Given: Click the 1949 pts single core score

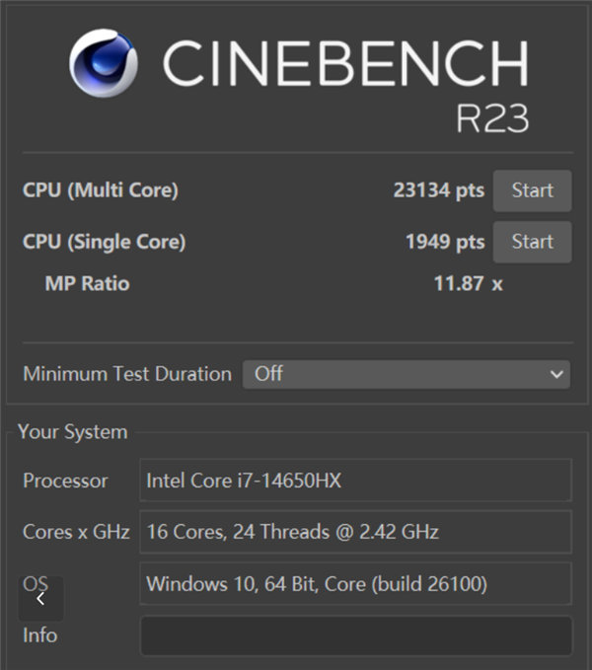Looking at the screenshot, I should (x=444, y=242).
